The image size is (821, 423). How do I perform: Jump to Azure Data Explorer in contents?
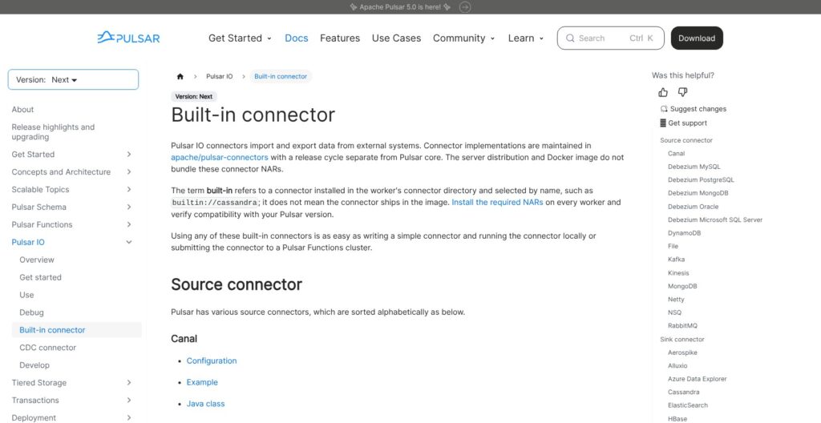coord(697,378)
